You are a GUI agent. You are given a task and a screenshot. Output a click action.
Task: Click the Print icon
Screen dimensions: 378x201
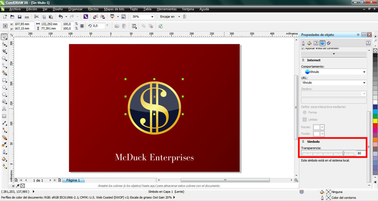[x=27, y=17]
